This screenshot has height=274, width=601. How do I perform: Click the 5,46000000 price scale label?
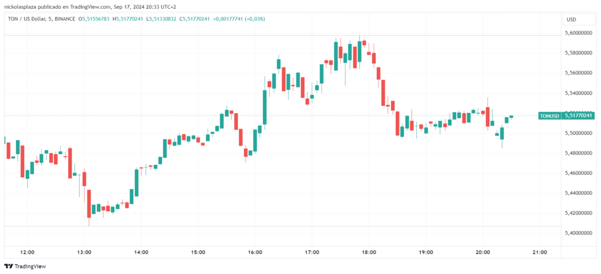tap(578, 173)
